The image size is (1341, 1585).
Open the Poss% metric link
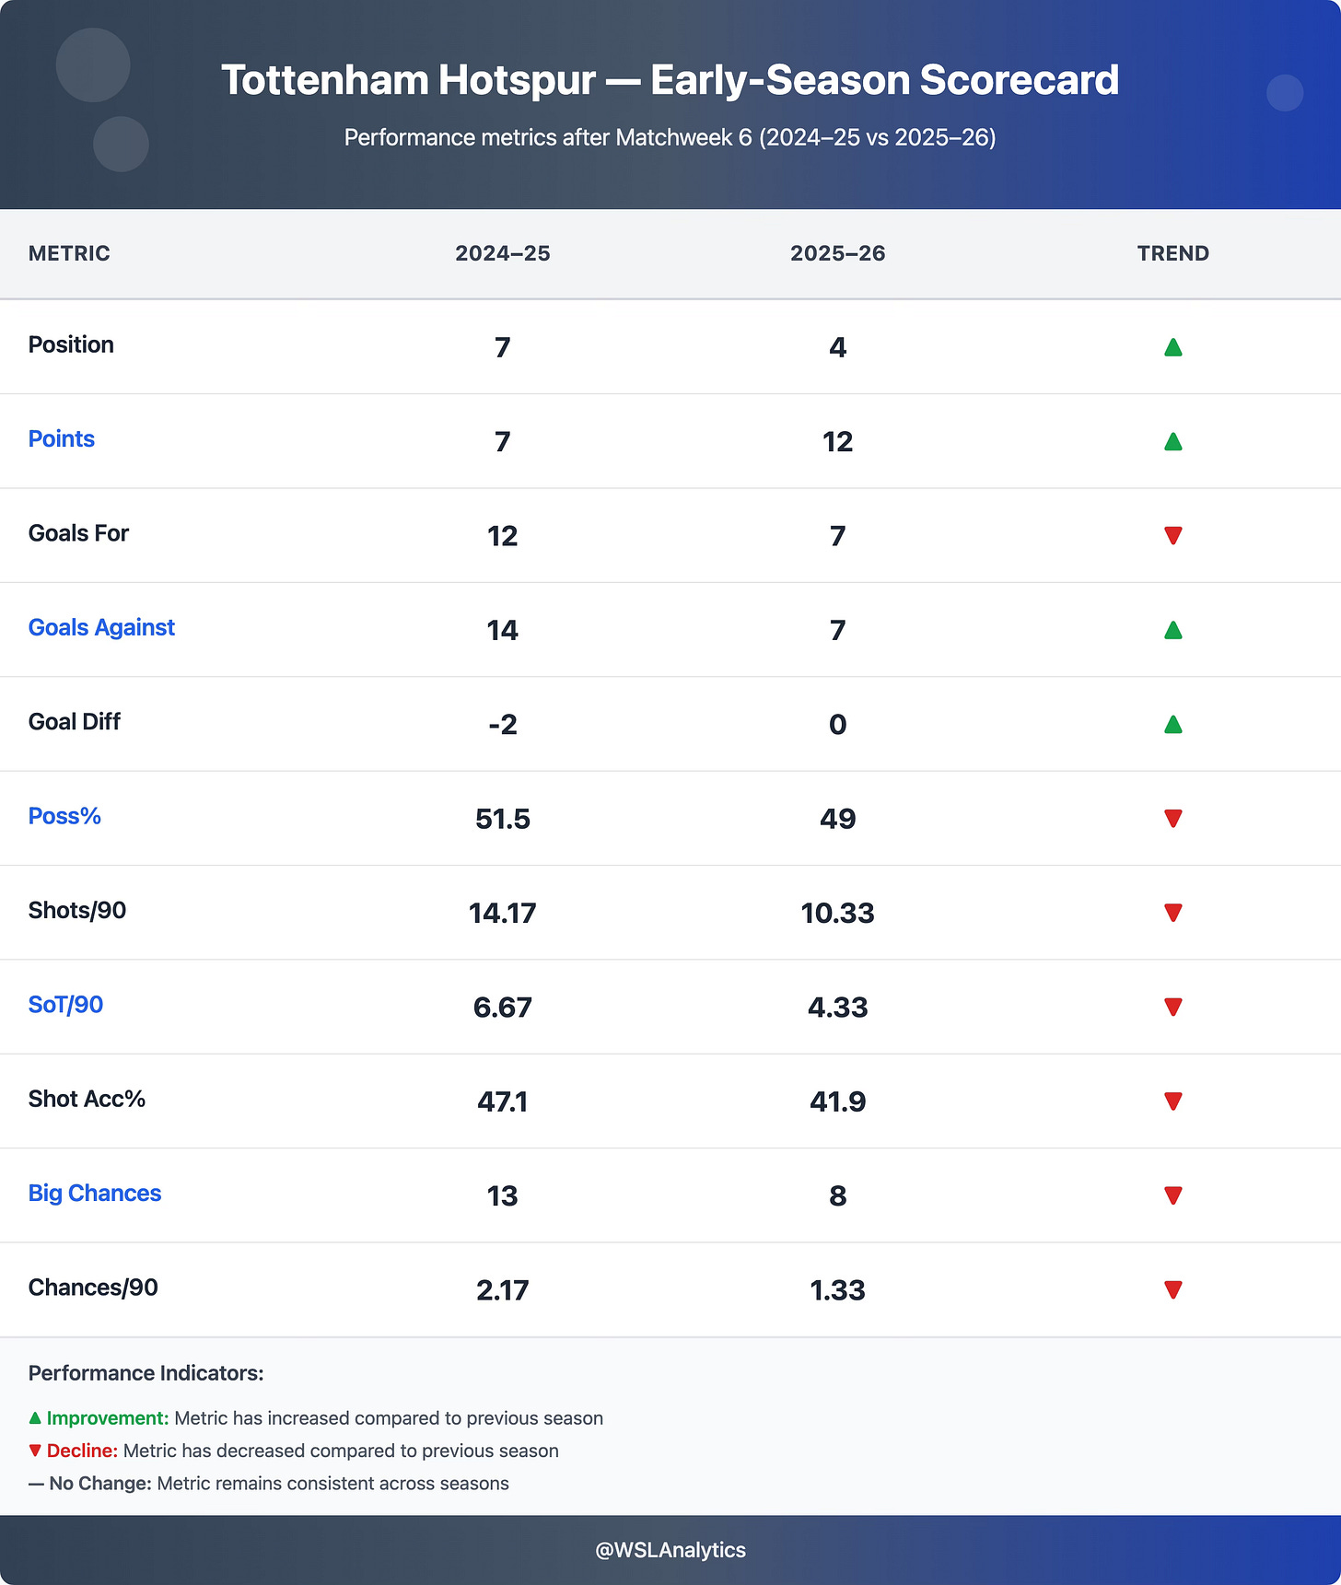click(x=64, y=816)
